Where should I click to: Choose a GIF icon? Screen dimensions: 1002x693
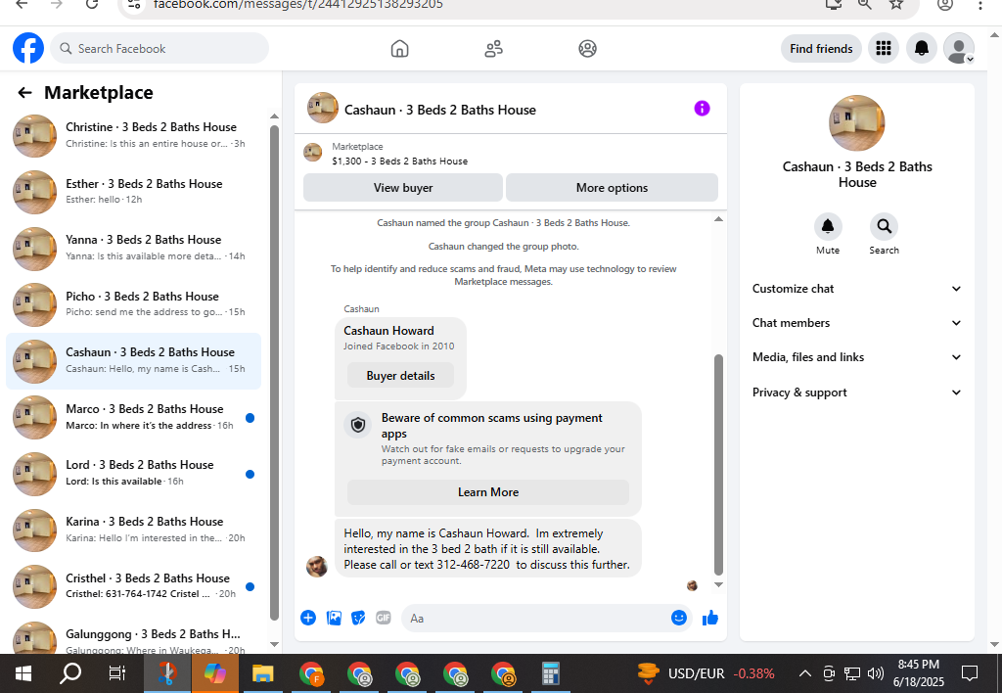click(384, 618)
